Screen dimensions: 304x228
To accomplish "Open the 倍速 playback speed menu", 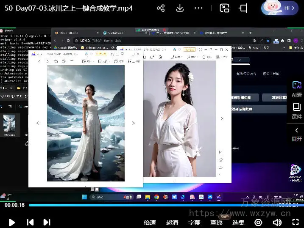I will pyautogui.click(x=150, y=223).
